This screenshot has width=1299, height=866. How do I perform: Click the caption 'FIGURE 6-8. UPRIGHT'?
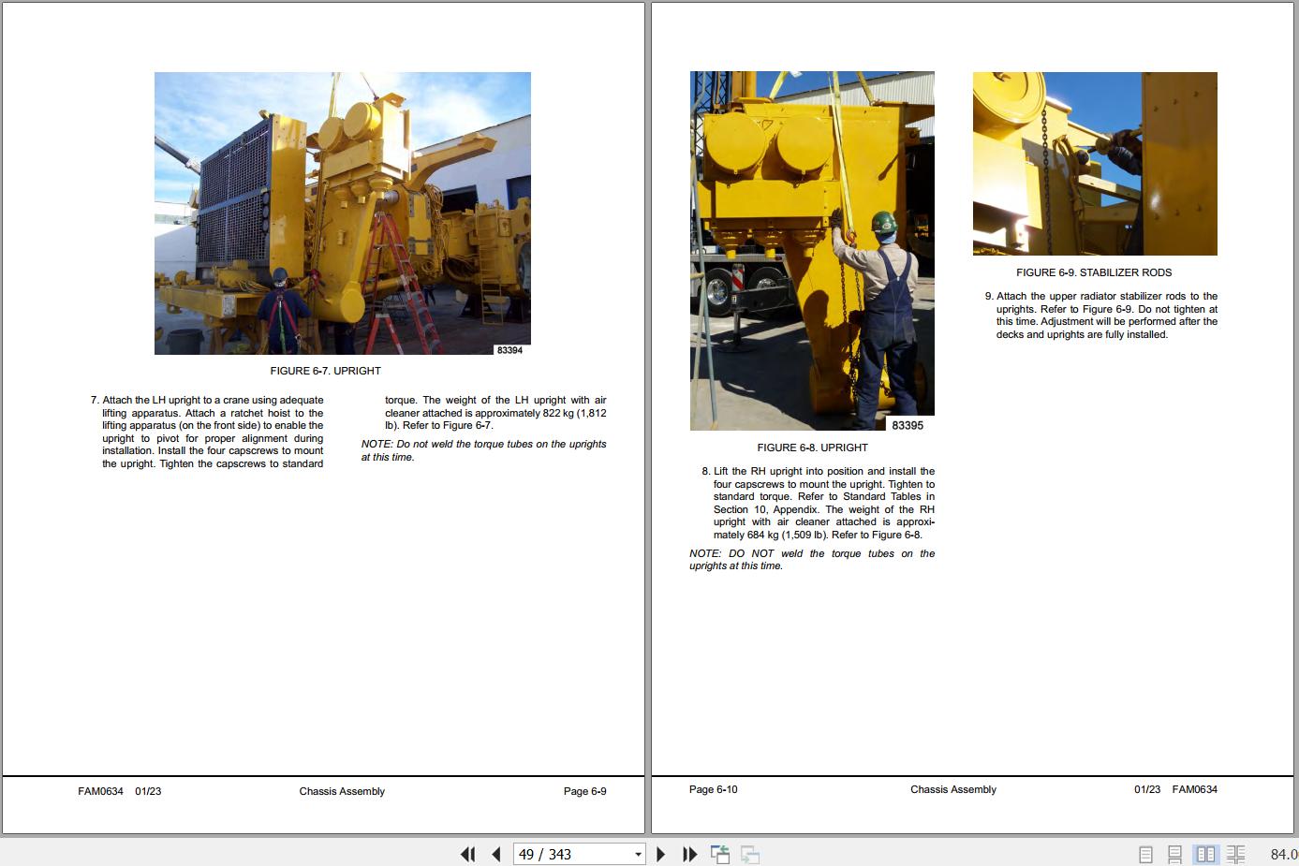(x=812, y=448)
